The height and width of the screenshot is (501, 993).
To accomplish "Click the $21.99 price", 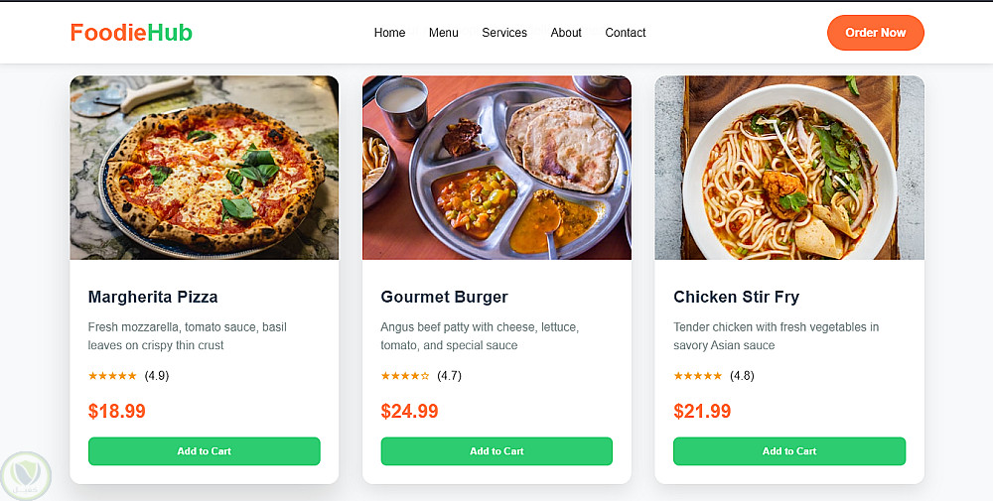I will (702, 411).
